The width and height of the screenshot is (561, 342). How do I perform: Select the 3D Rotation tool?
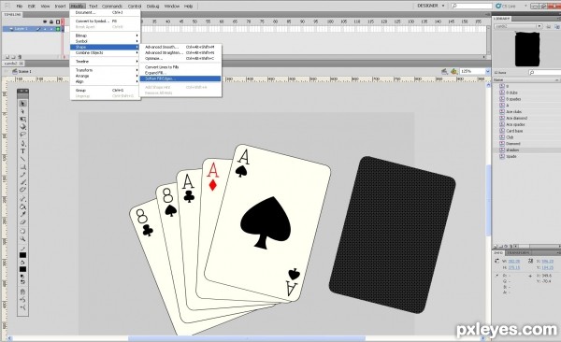click(x=22, y=127)
